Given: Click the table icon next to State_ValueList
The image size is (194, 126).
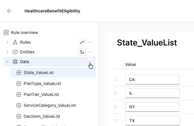Looking at the screenshot, I should pos(19,73).
